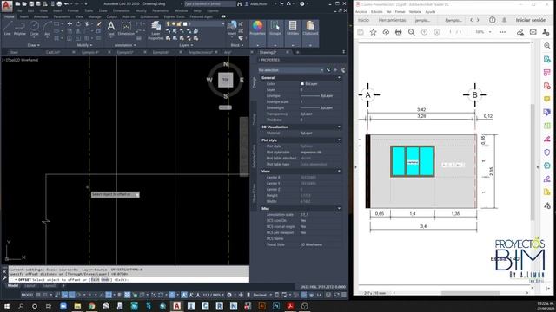Switch to the Start document tab
The height and width of the screenshot is (312, 556).
coord(14,52)
